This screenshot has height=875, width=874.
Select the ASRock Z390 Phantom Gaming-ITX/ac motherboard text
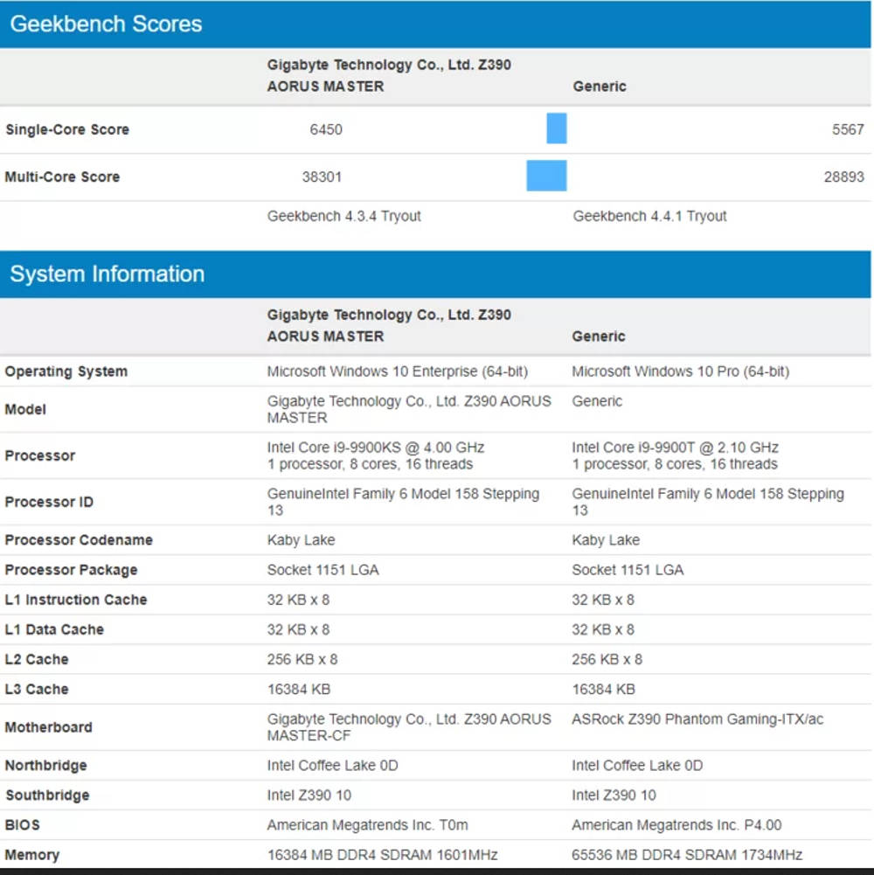pyautogui.click(x=697, y=719)
